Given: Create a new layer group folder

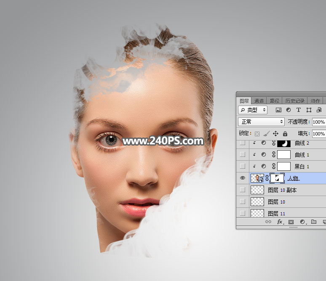Looking at the screenshot, I should tap(314, 222).
